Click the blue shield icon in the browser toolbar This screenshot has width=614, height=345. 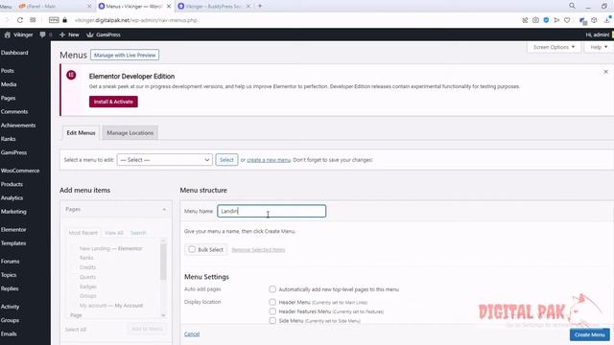click(546, 20)
